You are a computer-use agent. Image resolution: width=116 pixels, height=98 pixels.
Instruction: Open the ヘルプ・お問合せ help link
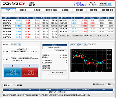point(81,5)
